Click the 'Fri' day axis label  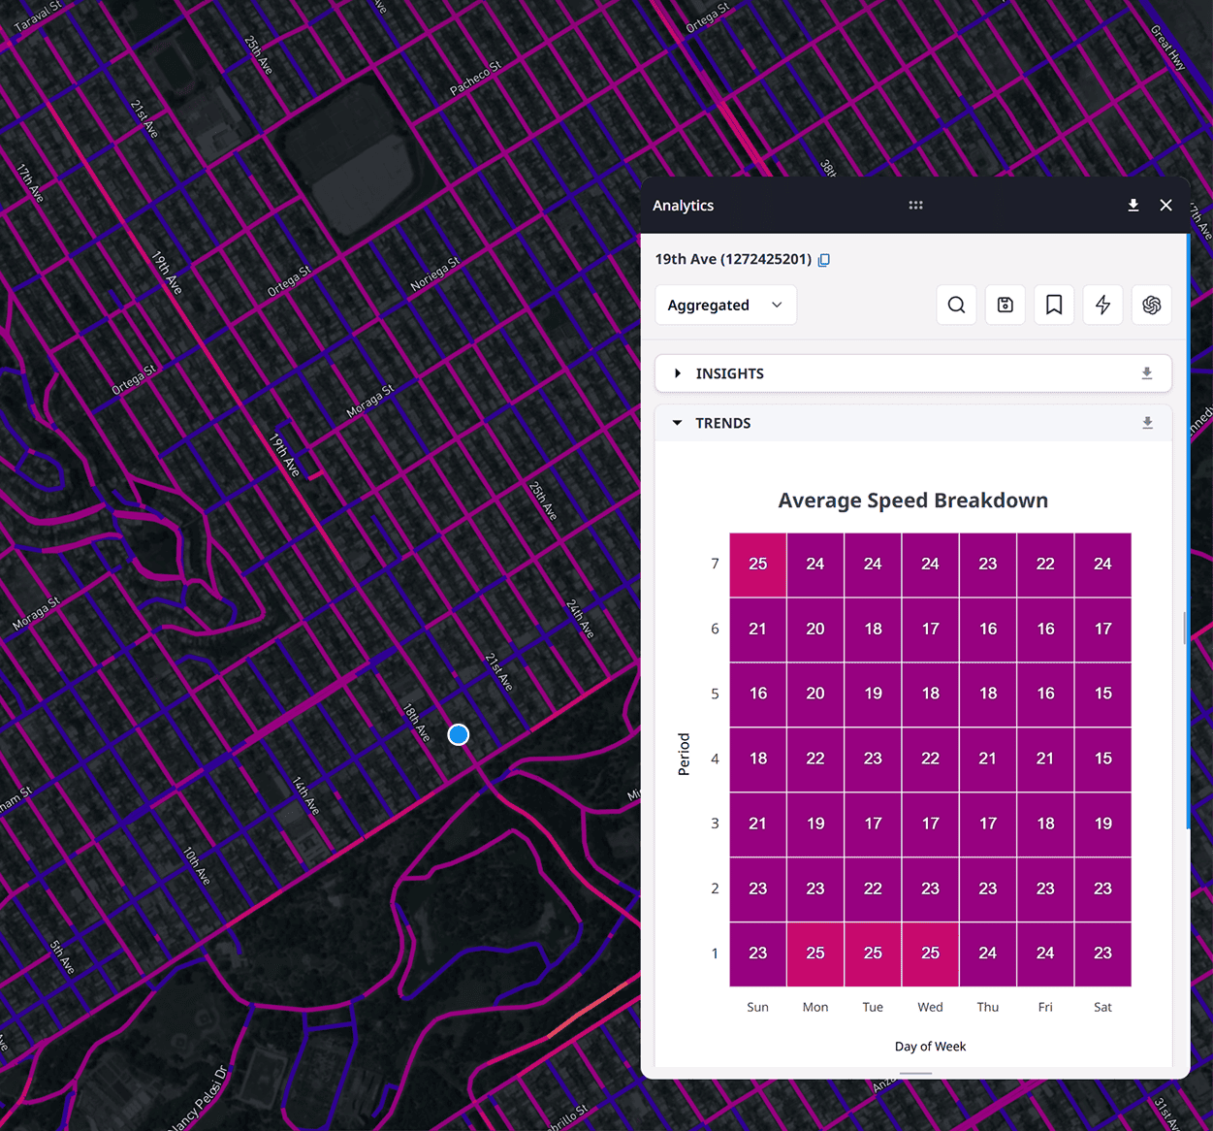[1045, 1007]
